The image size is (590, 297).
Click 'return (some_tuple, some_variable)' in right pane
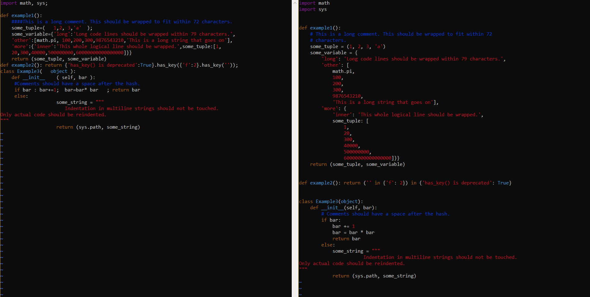[x=358, y=164]
